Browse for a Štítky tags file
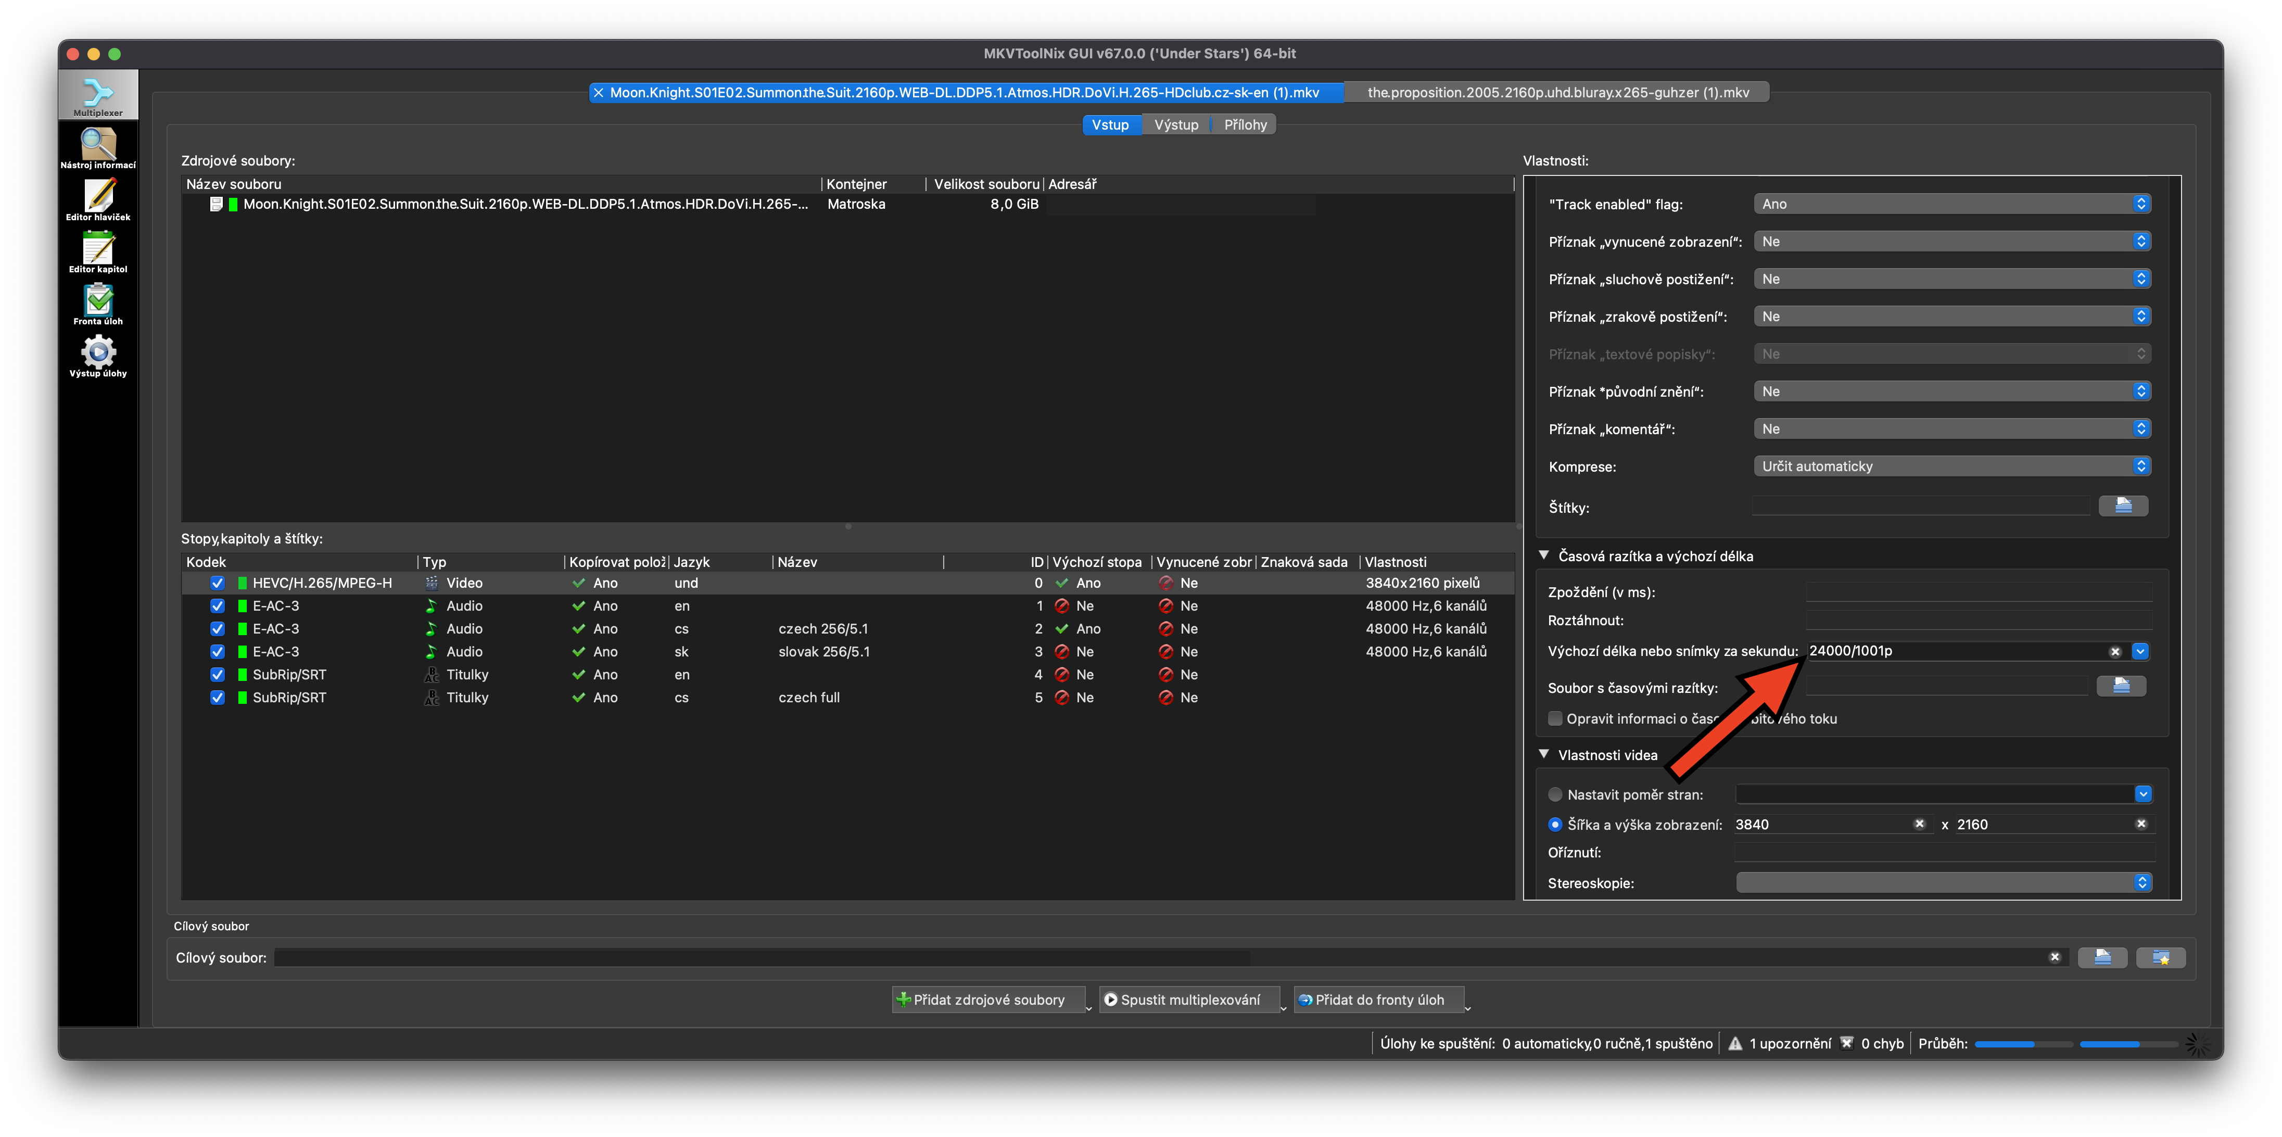The height and width of the screenshot is (1137, 2282). pos(2123,506)
